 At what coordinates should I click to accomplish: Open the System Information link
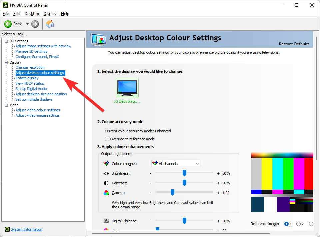coord(26,229)
